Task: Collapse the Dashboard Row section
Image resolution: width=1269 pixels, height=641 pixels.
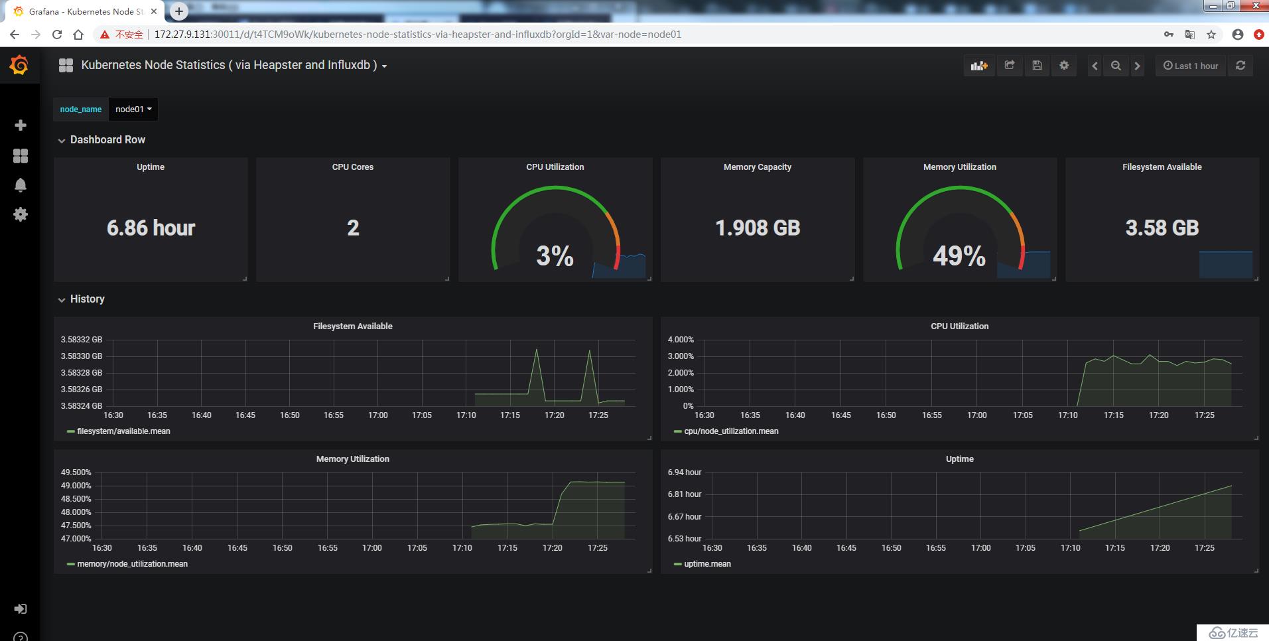Action: [101, 140]
